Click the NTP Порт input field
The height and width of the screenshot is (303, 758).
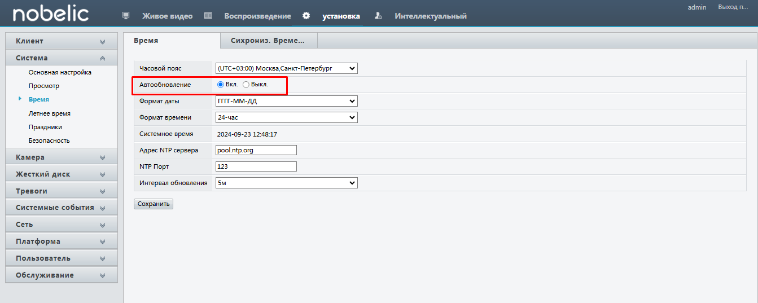(256, 166)
